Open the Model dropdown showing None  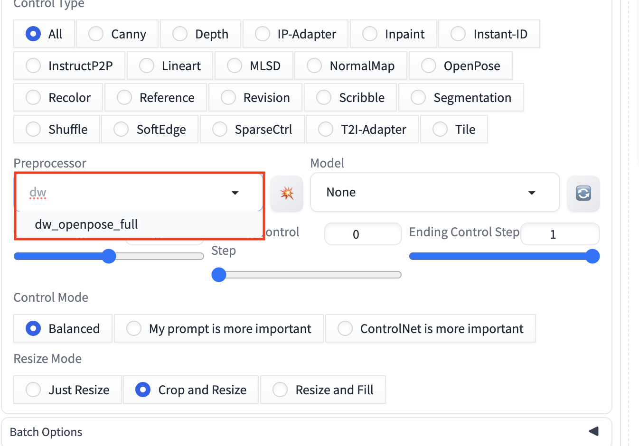click(434, 192)
